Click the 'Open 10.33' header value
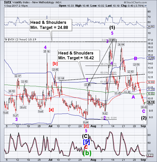The width and height of the screenshot is (157, 162). 66,6
